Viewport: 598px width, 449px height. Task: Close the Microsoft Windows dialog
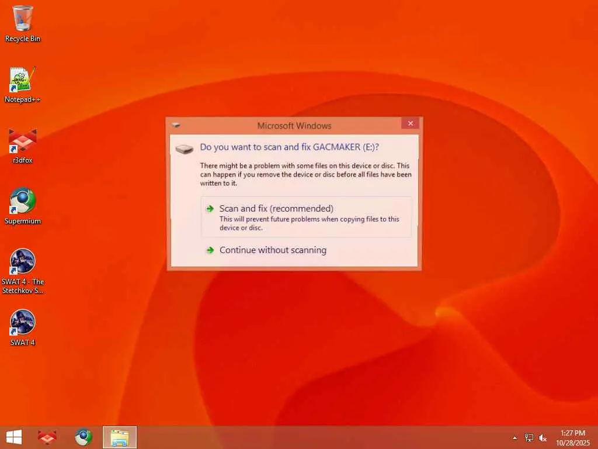pos(411,123)
